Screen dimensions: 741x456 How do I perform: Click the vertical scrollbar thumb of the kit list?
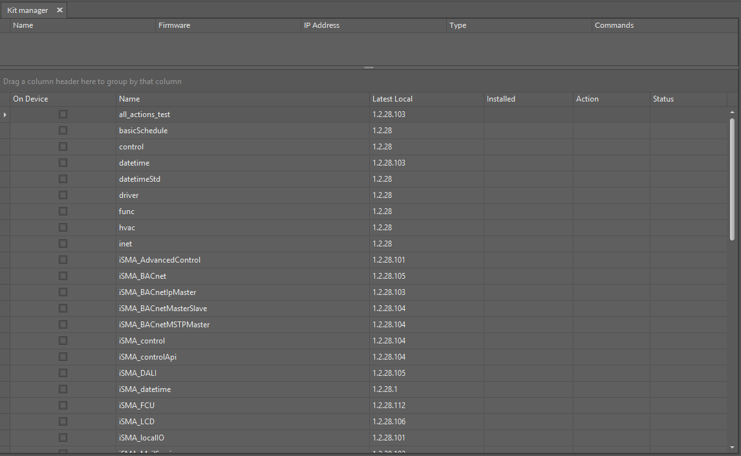732,179
